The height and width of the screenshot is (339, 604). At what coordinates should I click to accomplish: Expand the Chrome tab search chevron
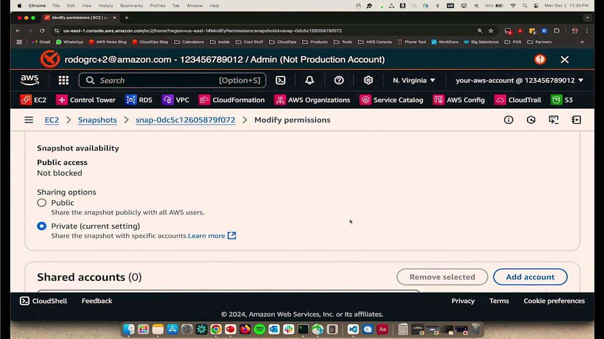587,18
